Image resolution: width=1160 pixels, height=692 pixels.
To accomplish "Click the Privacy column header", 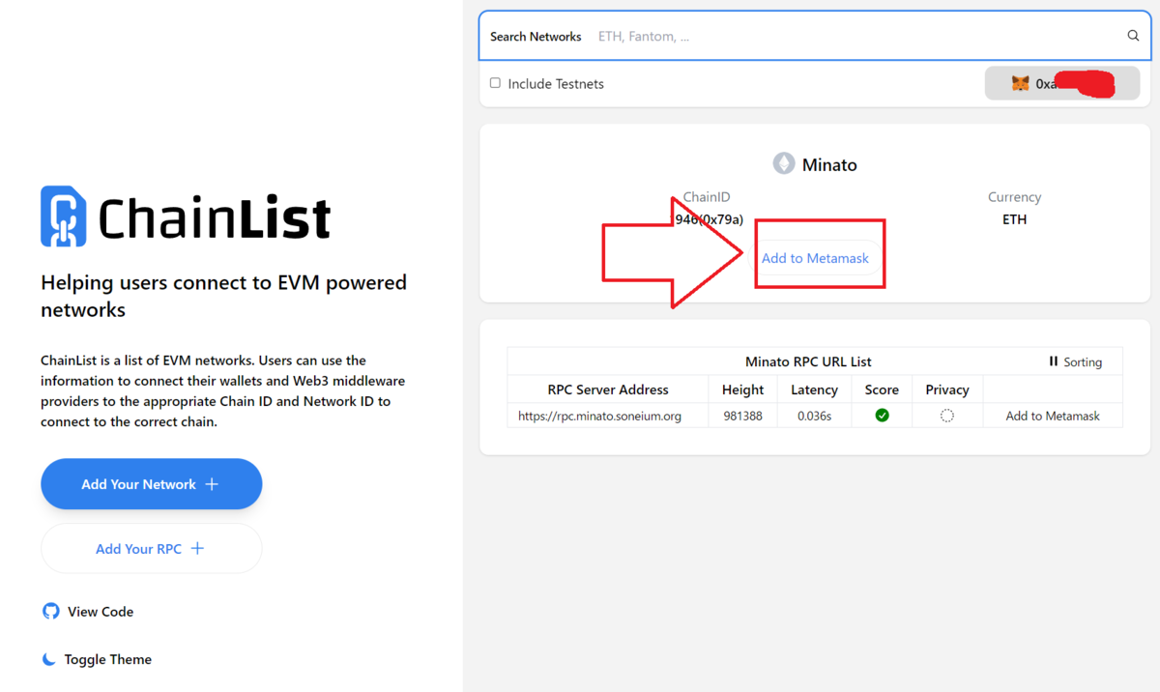I will click(x=947, y=389).
